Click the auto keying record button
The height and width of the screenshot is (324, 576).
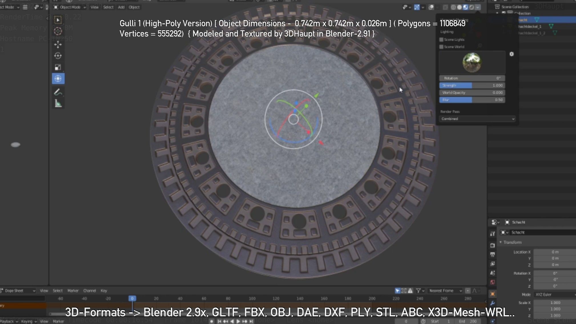[x=212, y=321]
